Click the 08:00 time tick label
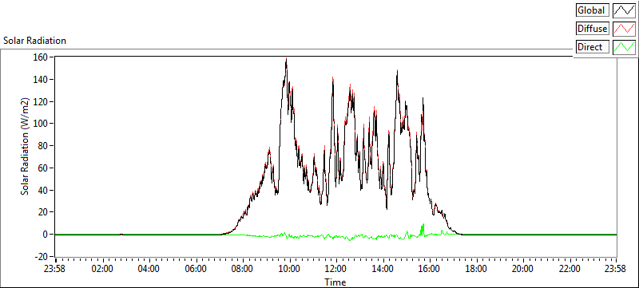This screenshot has height=288, width=639. [x=243, y=269]
